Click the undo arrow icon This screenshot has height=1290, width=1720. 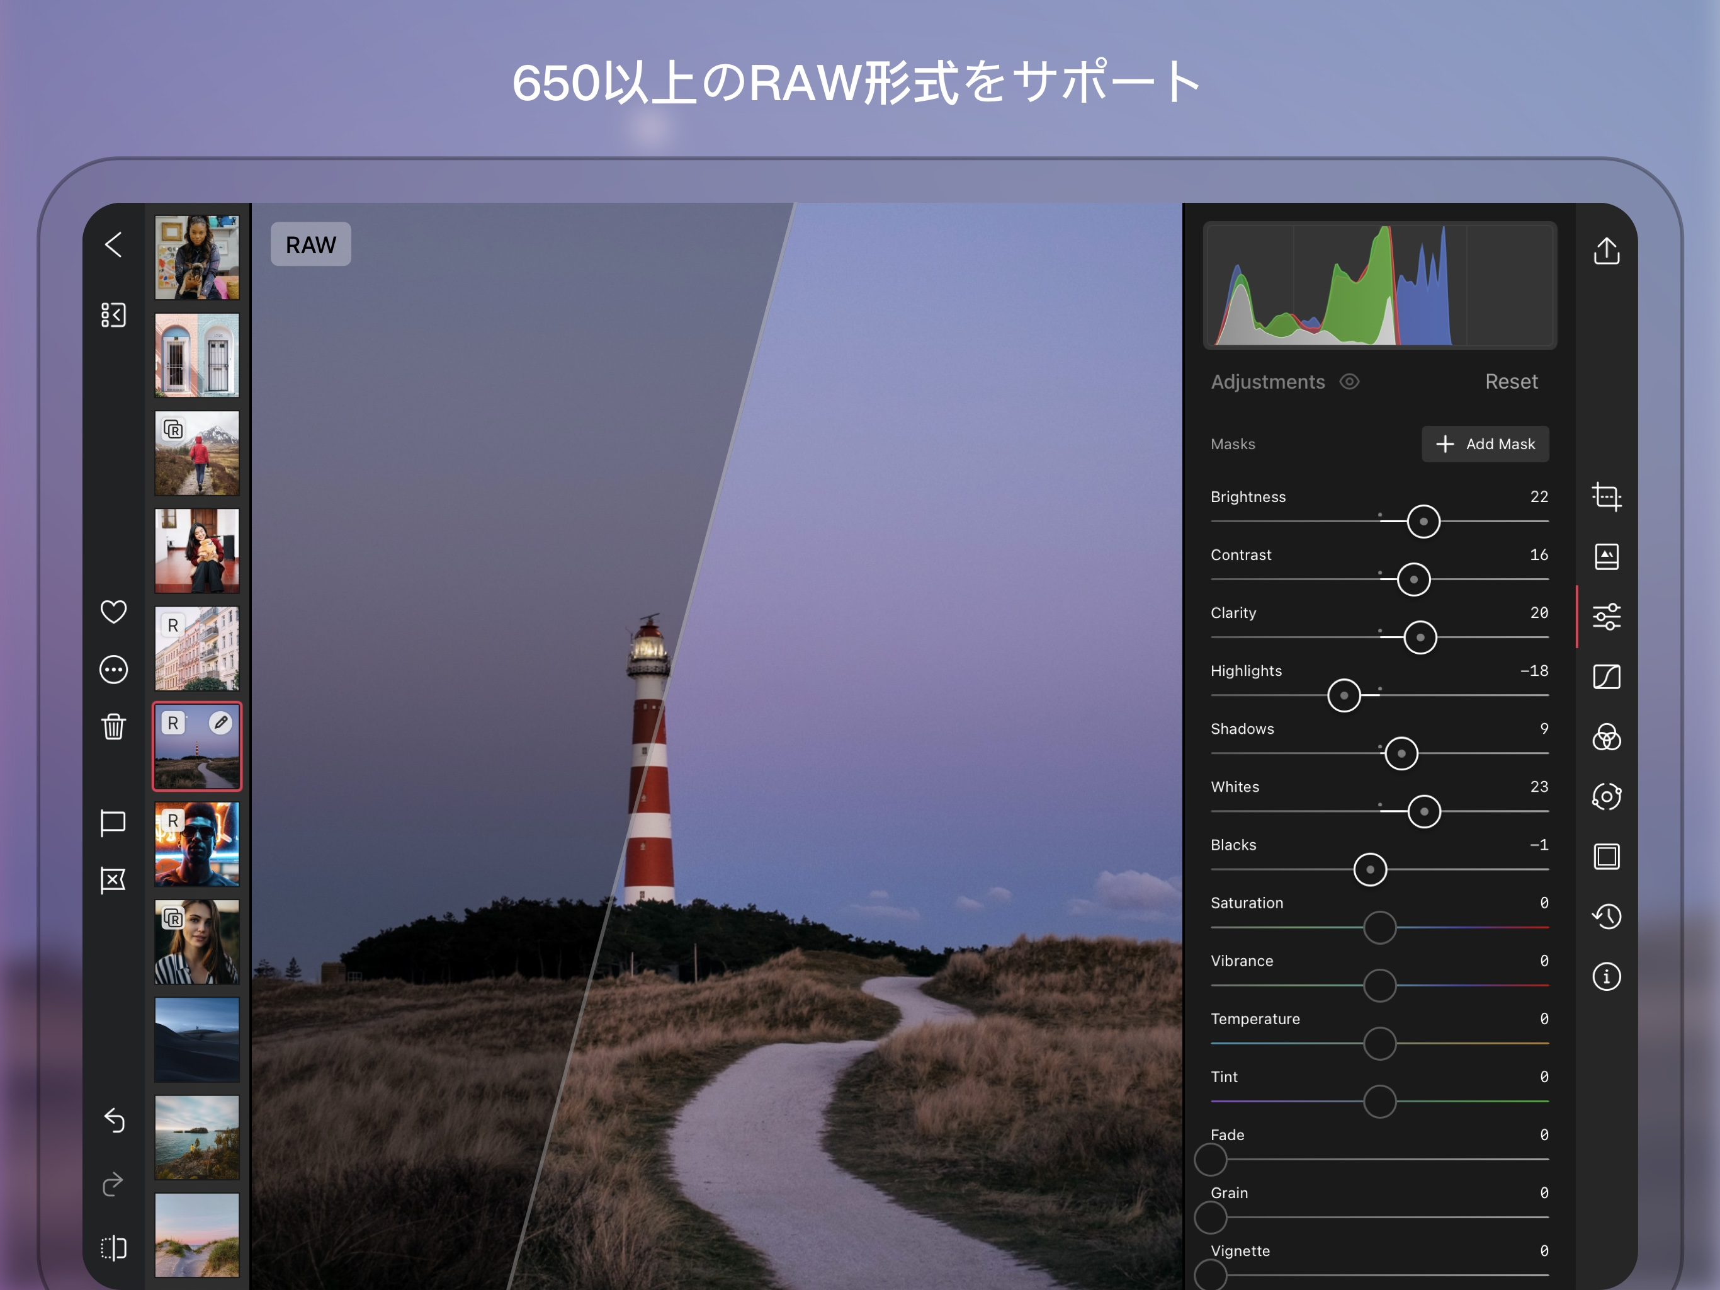[x=113, y=1121]
